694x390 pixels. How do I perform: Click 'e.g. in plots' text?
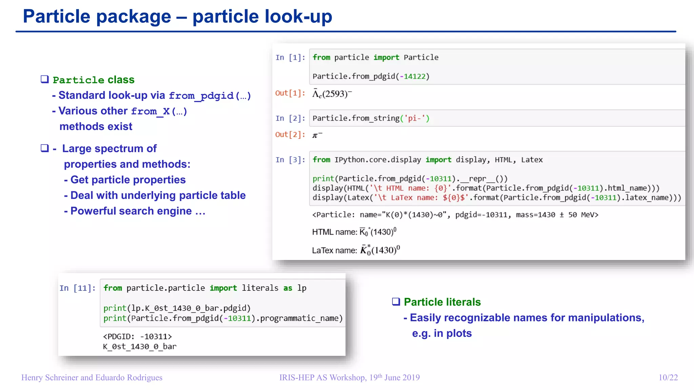[442, 333]
